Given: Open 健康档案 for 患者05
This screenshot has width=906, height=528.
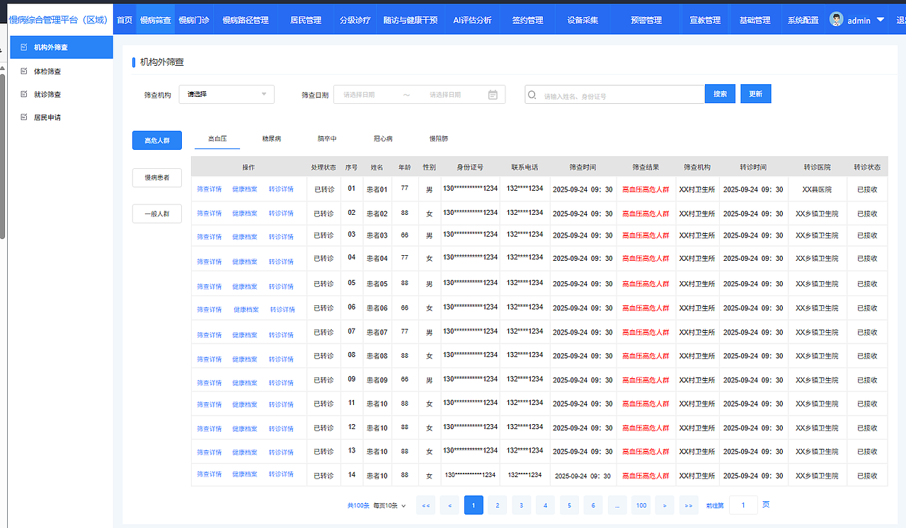Looking at the screenshot, I should pos(245,286).
